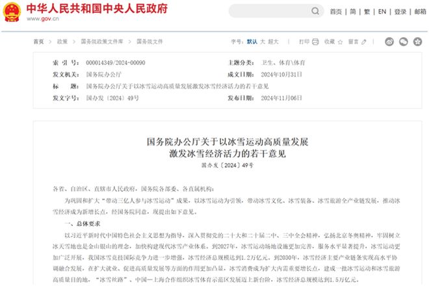Screen dimensions: 429x286
Task: Click the search magnifier icon
Action: [316, 12]
